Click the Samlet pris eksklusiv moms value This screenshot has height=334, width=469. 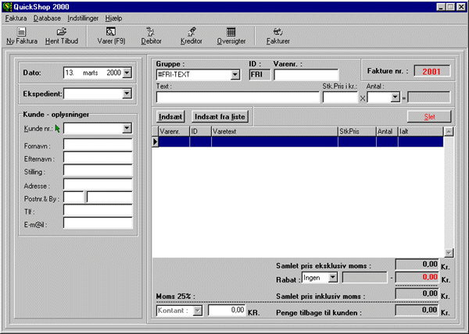click(417, 265)
